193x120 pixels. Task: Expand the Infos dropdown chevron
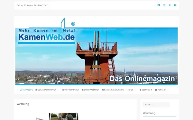(135, 90)
